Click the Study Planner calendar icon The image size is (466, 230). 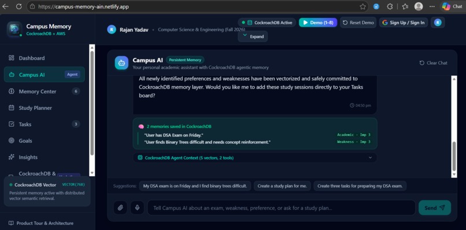tap(12, 107)
